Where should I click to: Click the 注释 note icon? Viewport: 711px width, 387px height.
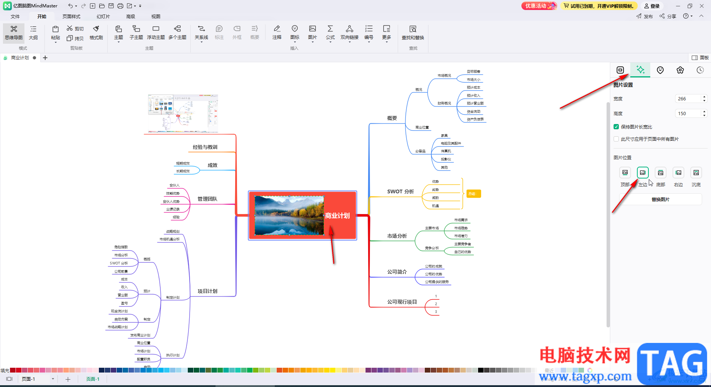click(x=277, y=29)
